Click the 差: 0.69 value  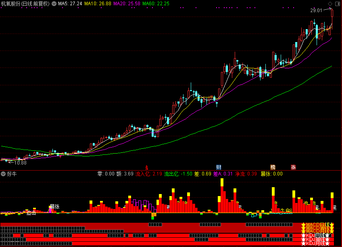pos(202,174)
